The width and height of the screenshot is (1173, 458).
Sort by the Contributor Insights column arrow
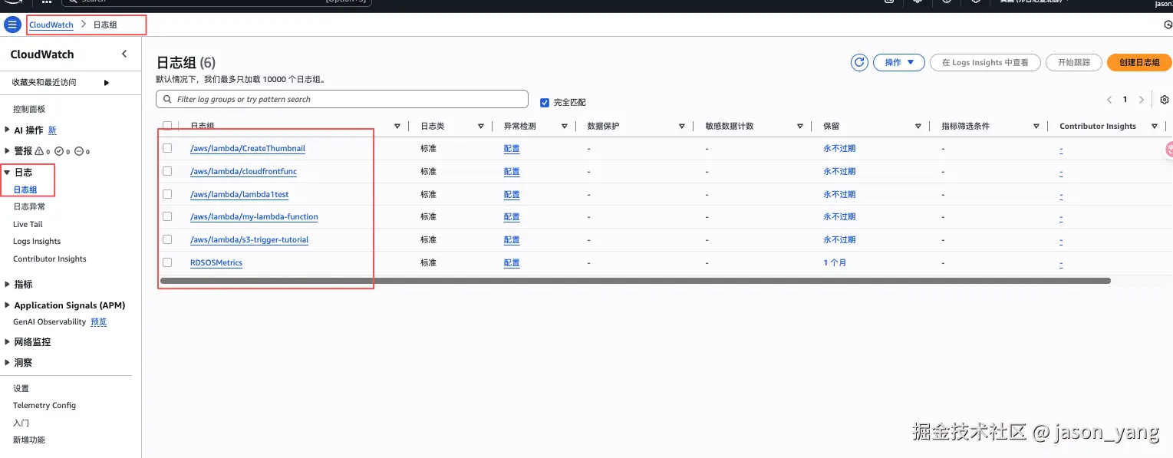pyautogui.click(x=1155, y=126)
